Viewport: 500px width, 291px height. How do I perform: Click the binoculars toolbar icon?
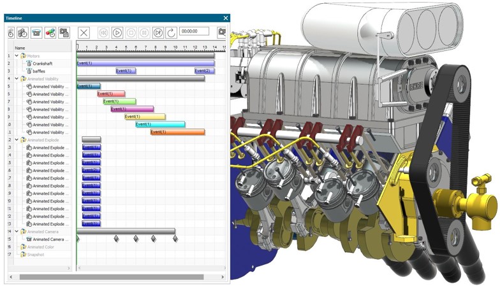click(22, 32)
